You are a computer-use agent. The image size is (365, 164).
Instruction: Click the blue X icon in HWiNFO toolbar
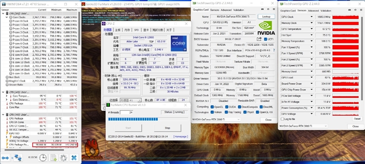(74, 158)
